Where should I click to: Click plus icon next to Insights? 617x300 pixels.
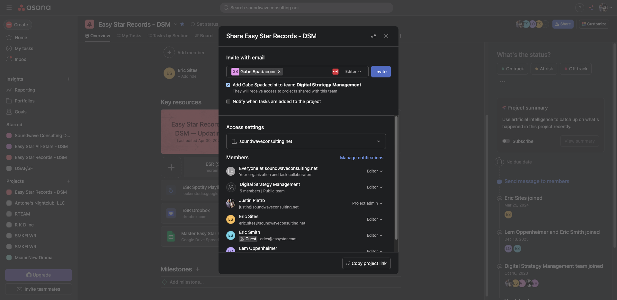(x=68, y=79)
